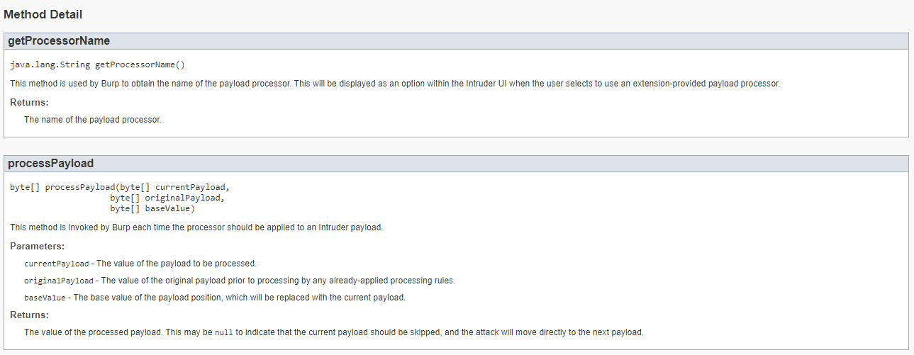Click sentence 'This method is invoked by Burp'
The width and height of the screenshot is (914, 355).
click(x=196, y=227)
